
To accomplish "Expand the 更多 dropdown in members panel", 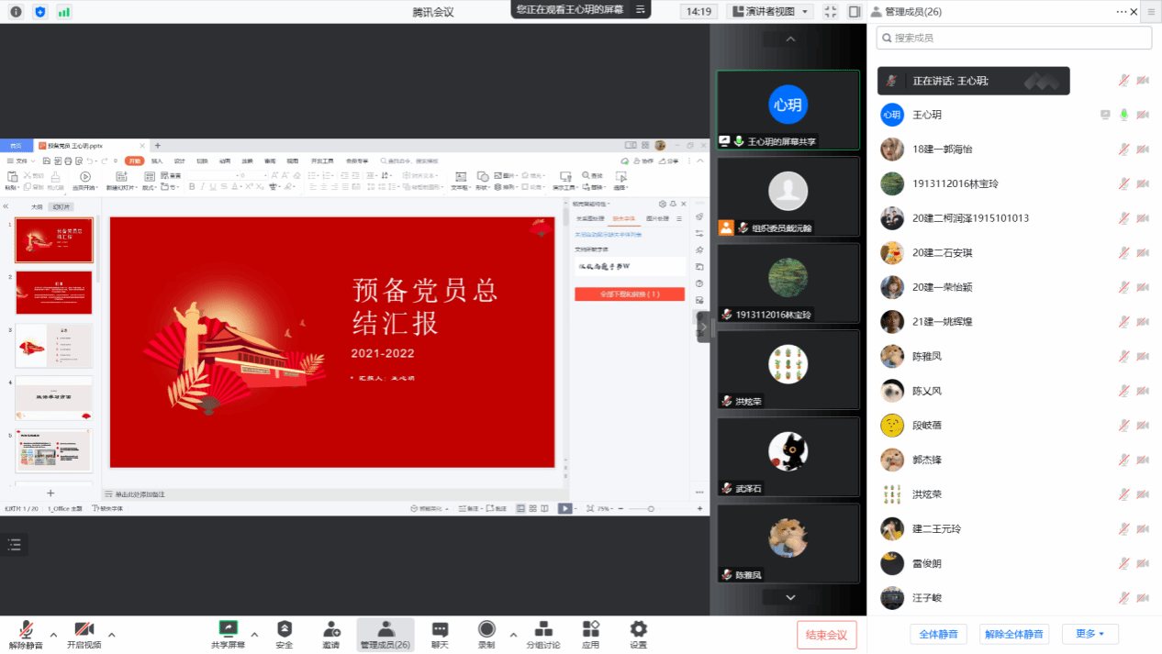I will tap(1089, 634).
